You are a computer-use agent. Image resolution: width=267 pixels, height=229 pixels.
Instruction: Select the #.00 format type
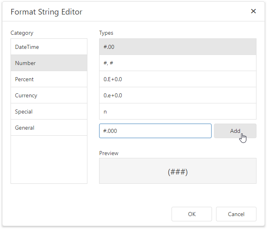click(178, 47)
